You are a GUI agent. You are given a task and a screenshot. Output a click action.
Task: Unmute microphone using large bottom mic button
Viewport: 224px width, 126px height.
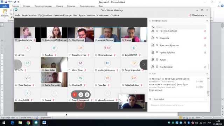point(81,105)
